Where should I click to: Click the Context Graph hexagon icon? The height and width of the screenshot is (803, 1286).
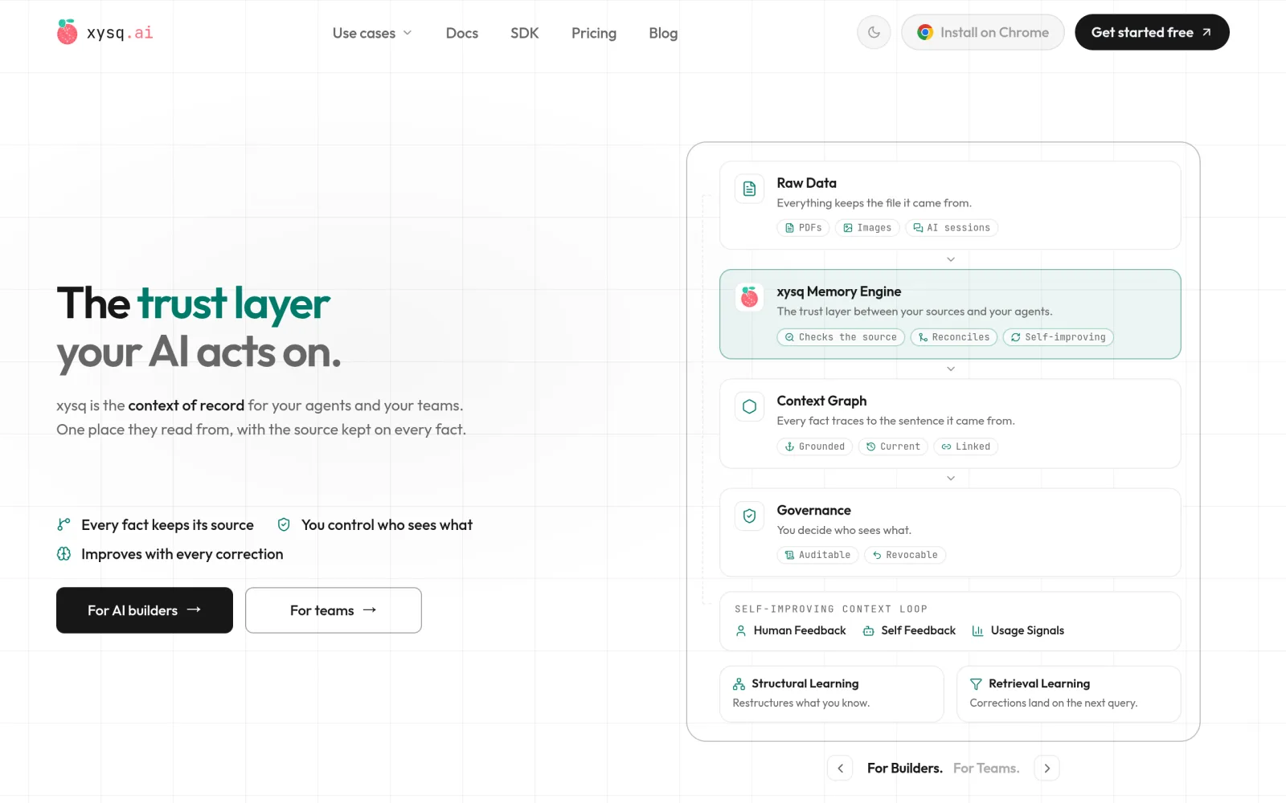pos(749,406)
